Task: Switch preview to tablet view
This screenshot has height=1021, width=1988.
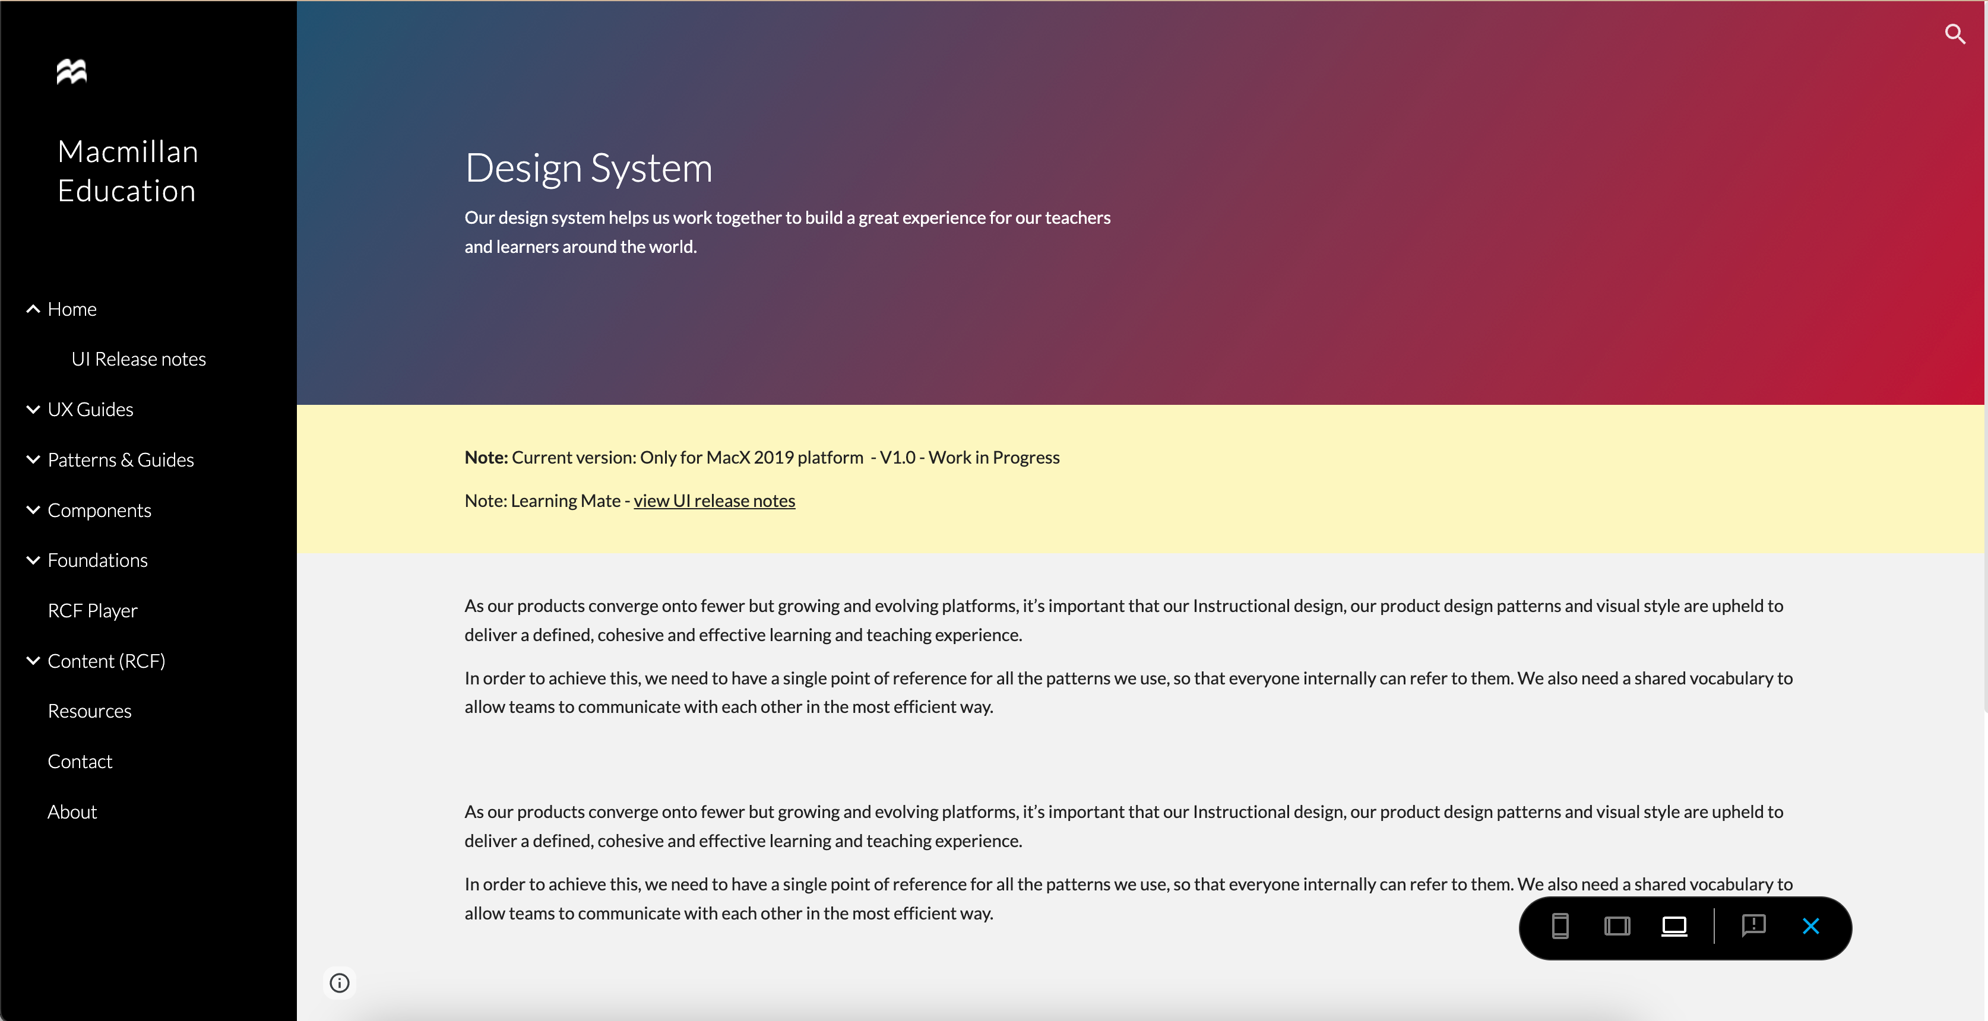Action: point(1617,926)
